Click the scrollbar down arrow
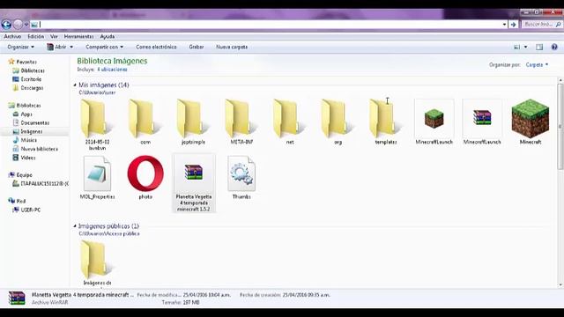 [x=560, y=285]
